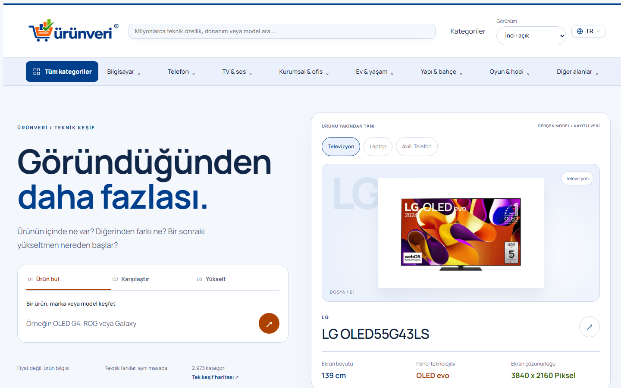Image resolution: width=621 pixels, height=388 pixels.
Task: Focus the top search field for models
Action: pos(282,31)
